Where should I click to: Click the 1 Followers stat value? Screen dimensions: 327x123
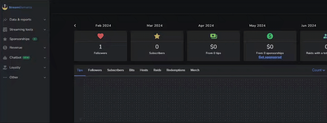point(100,47)
